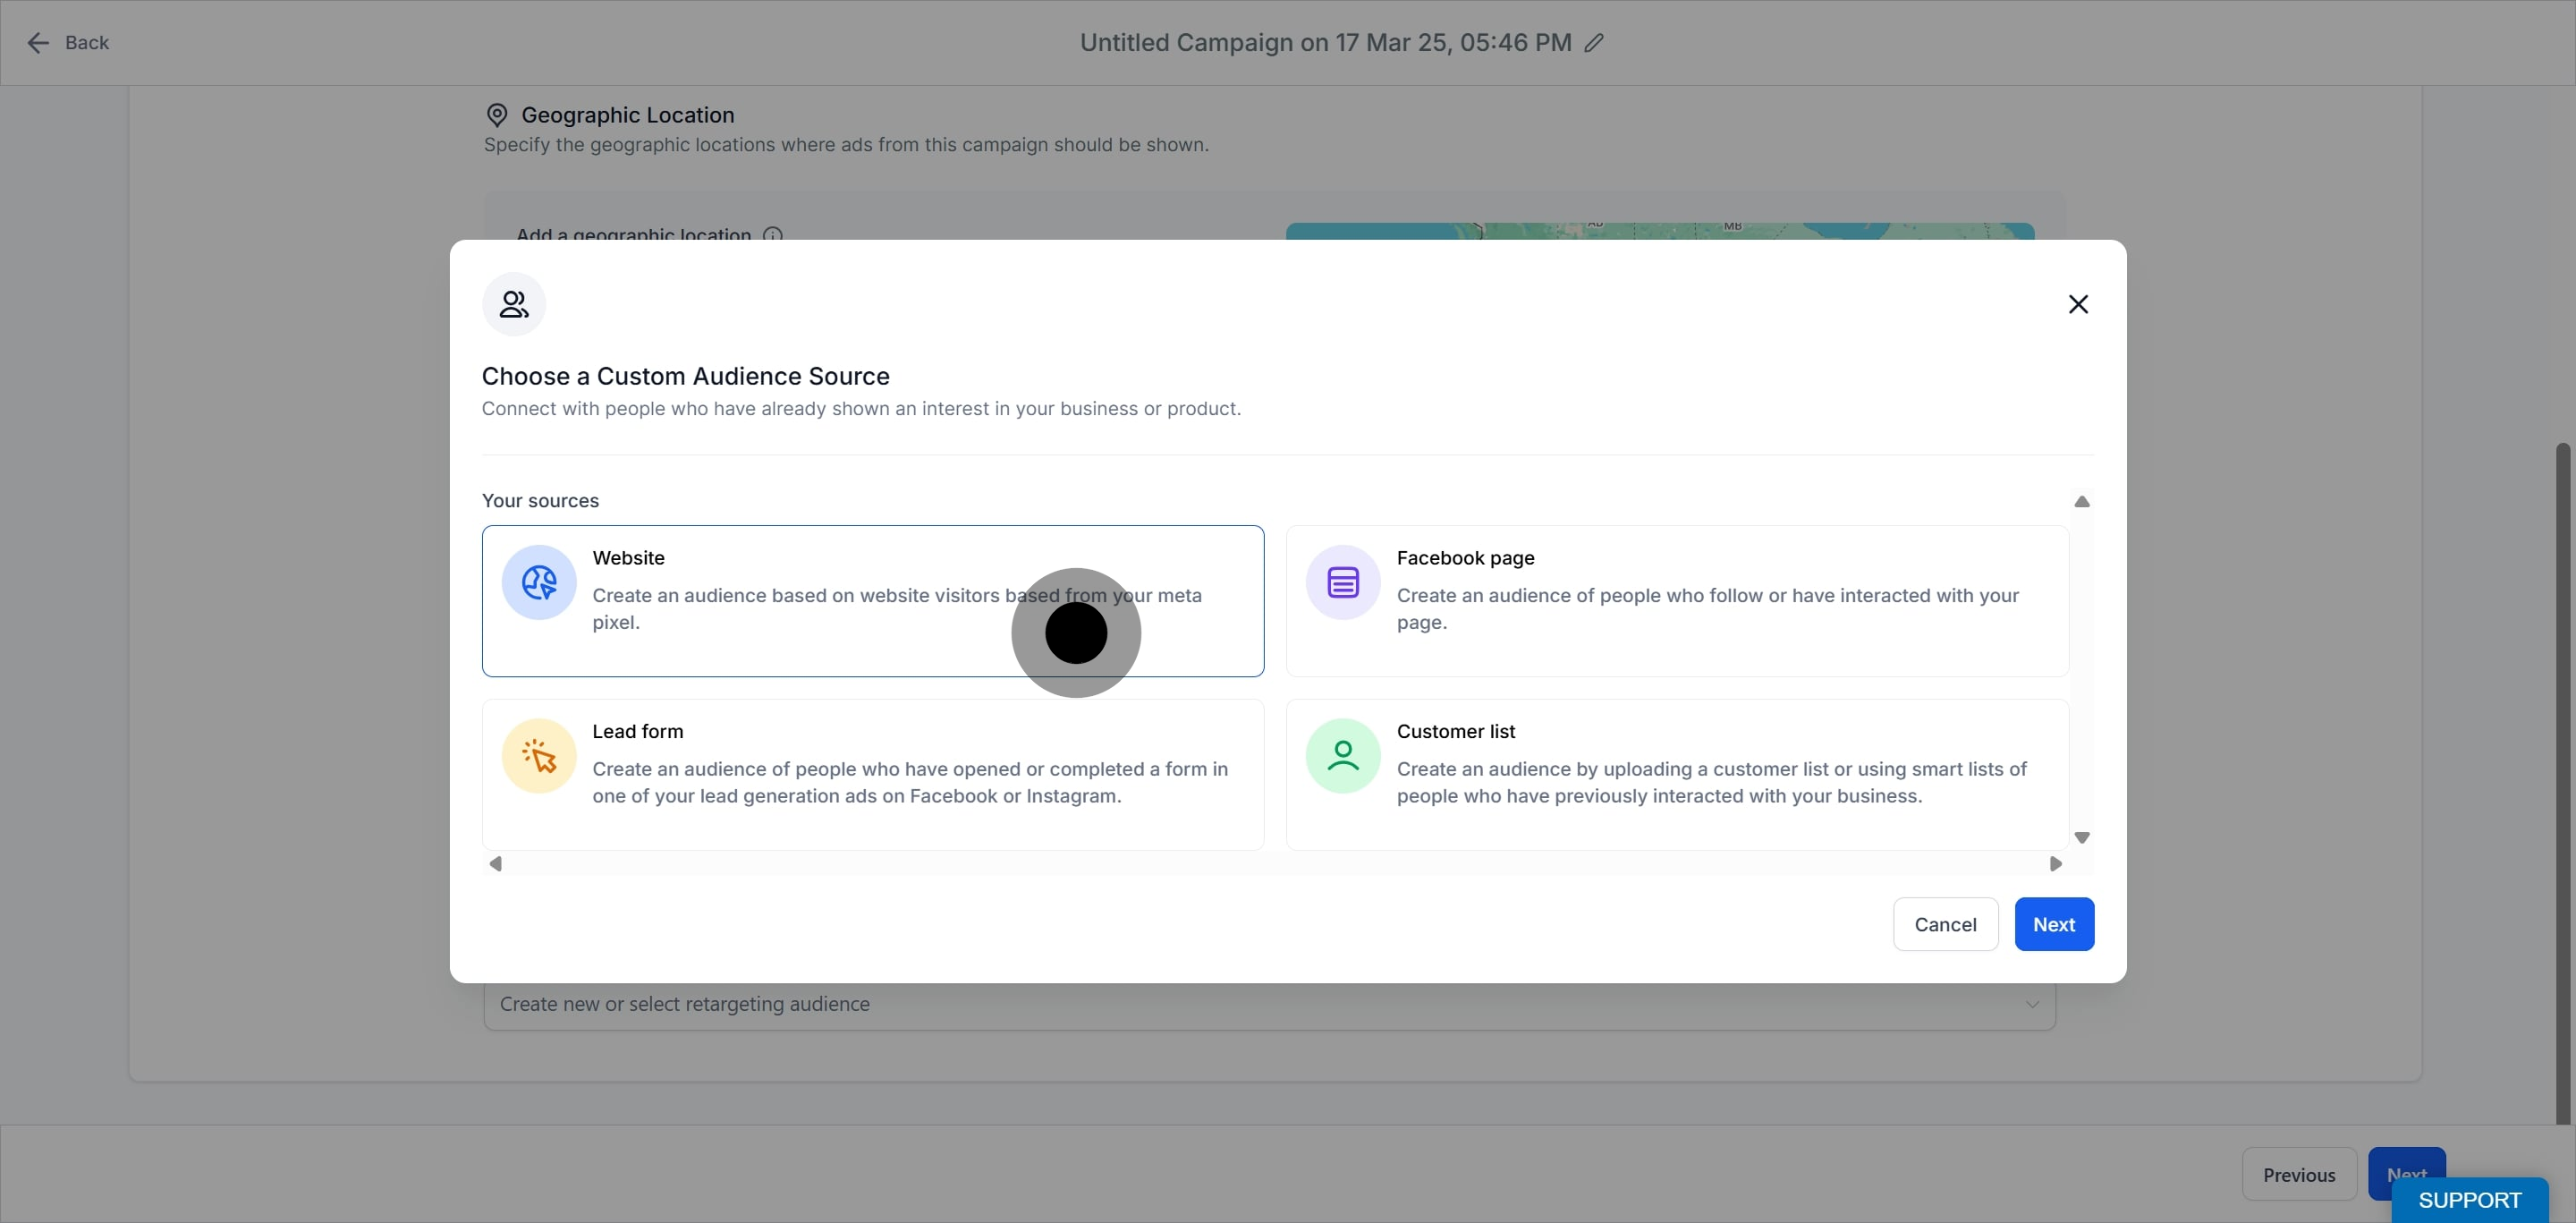Image resolution: width=2576 pixels, height=1223 pixels.
Task: Click the Website globe icon
Action: coord(539,582)
